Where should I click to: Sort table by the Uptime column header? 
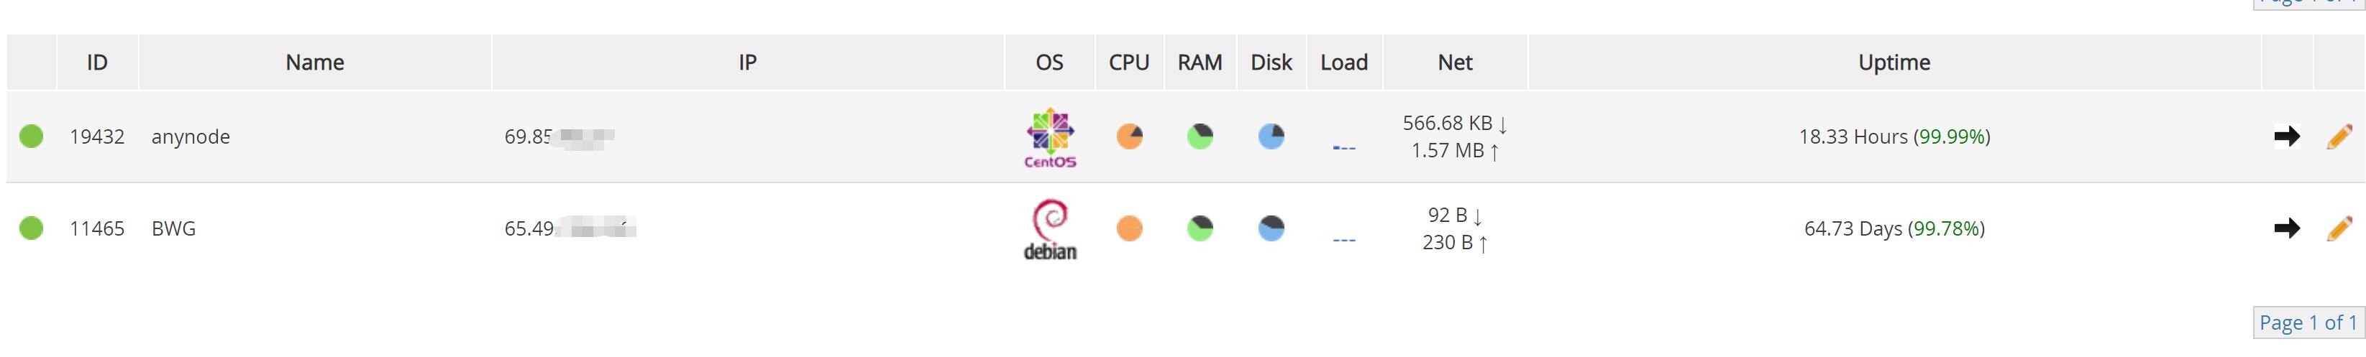click(x=1893, y=62)
